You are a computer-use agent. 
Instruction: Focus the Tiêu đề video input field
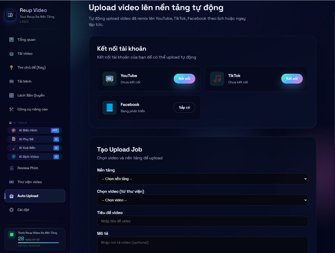coord(202,221)
